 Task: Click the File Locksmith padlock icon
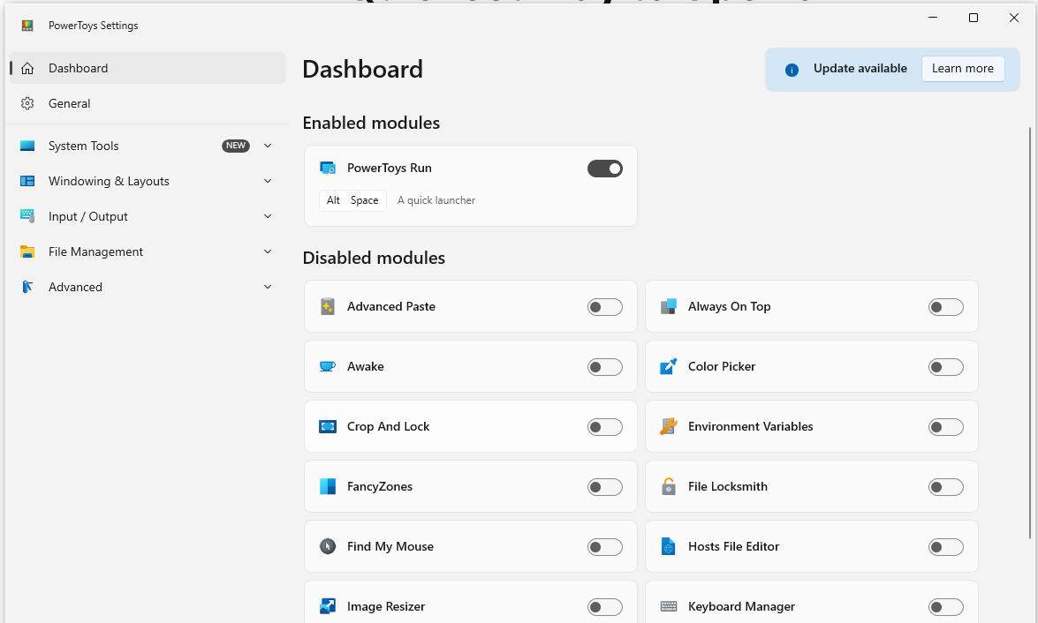tap(669, 487)
